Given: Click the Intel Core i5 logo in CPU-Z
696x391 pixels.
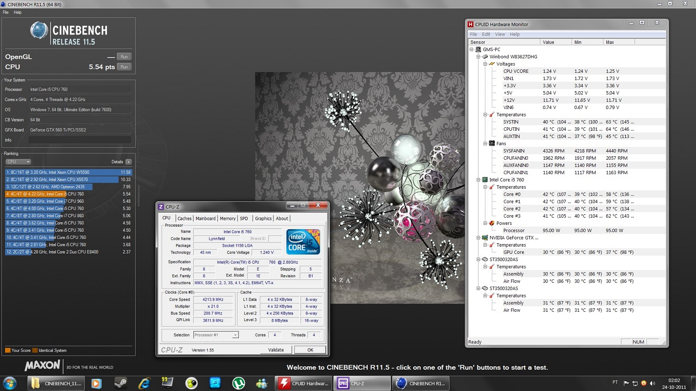Looking at the screenshot, I should click(x=303, y=242).
